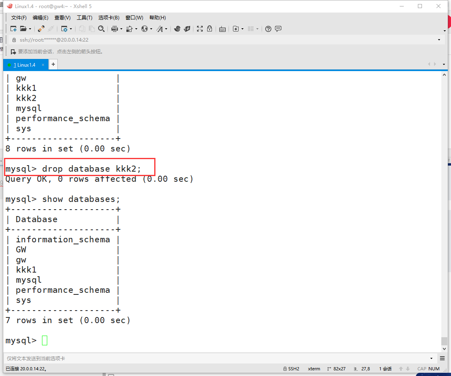Screen dimensions: 451x376
Task: Click the new tab group plus-page icon
Action: [x=236, y=29]
